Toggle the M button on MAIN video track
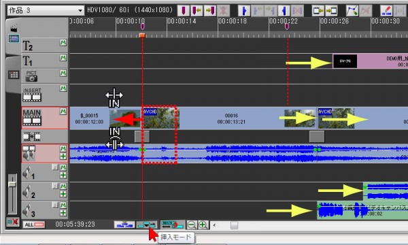 63,112
